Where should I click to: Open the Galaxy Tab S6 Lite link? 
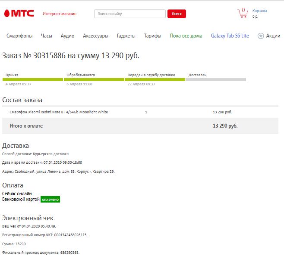230,36
